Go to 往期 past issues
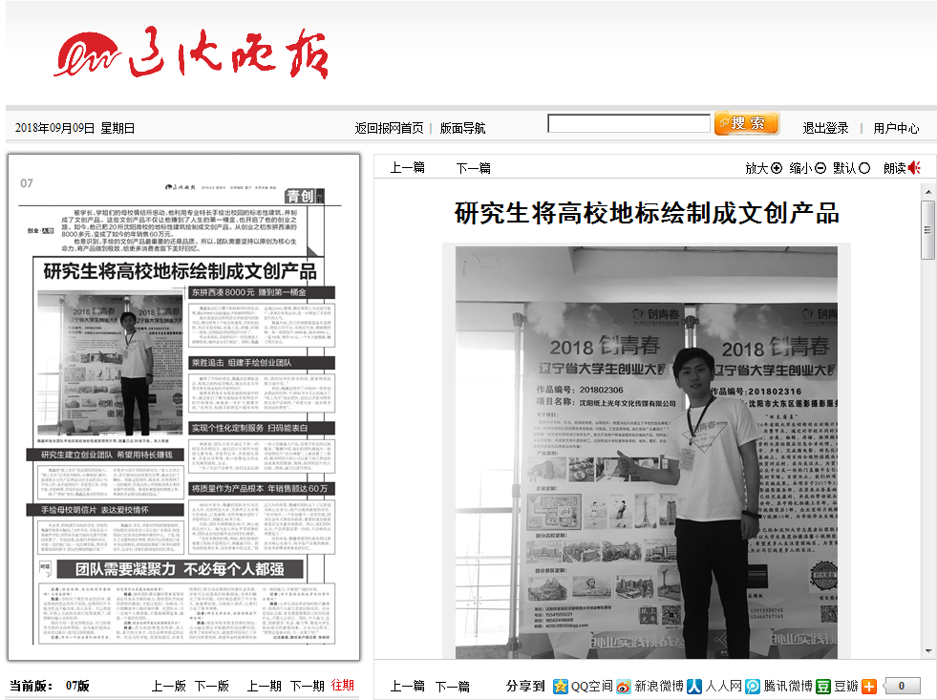This screenshot has width=937, height=700. [342, 686]
